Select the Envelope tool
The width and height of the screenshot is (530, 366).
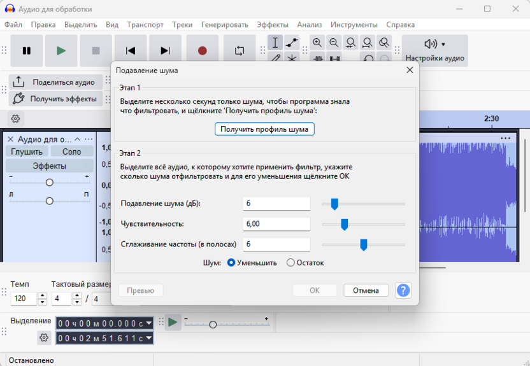(x=292, y=43)
